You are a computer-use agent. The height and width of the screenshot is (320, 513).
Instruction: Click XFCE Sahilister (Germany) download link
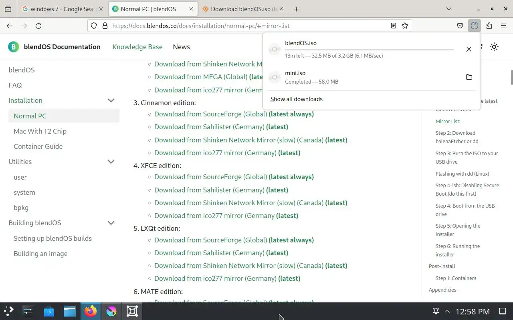221,190
